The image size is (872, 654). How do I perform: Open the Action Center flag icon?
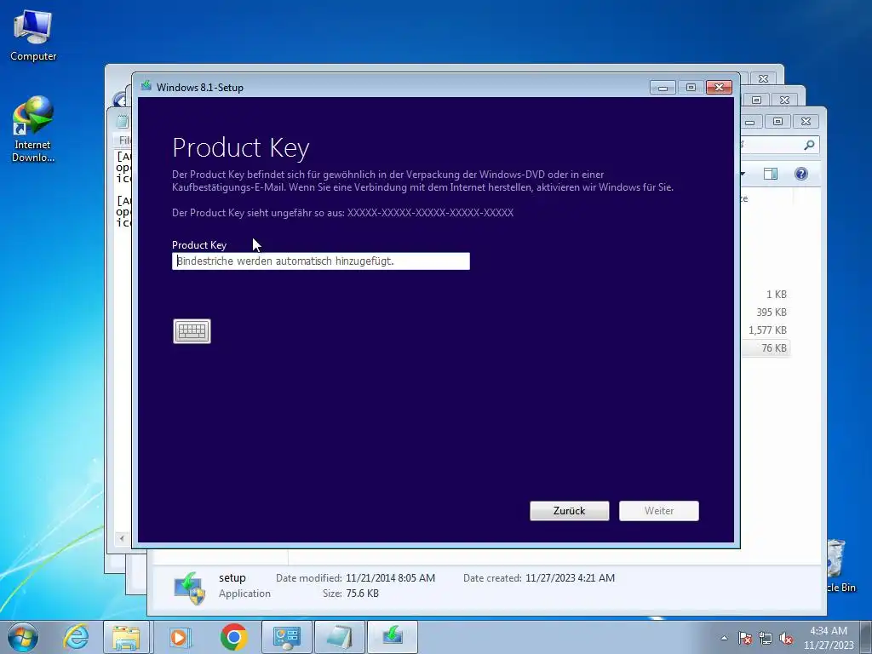(745, 638)
